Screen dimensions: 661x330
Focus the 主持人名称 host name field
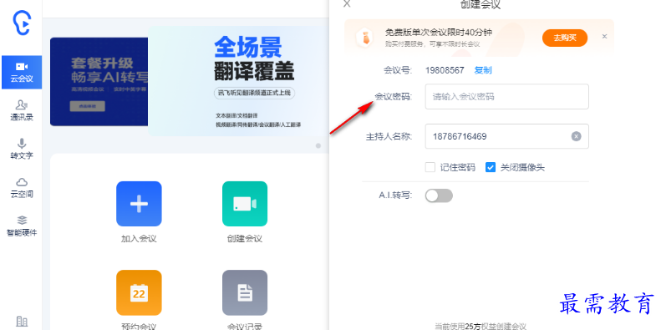(x=506, y=136)
